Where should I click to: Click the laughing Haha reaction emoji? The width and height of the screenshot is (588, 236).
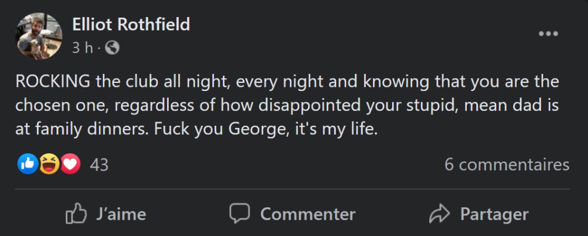(x=49, y=165)
